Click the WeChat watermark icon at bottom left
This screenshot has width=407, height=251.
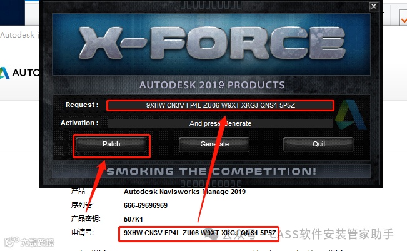coord(11,242)
